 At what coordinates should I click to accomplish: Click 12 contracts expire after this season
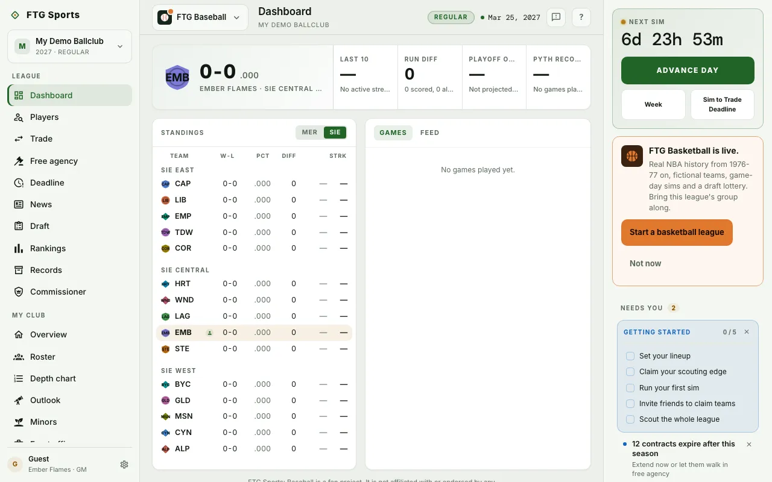click(x=683, y=449)
